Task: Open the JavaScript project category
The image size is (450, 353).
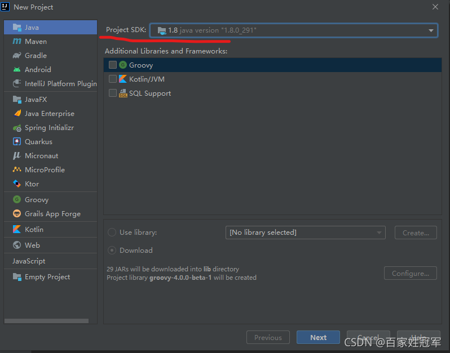Action: pyautogui.click(x=29, y=261)
